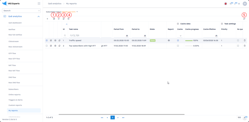249x122 pixels.
Task: Click the add new task plus icon
Action: click(47, 19)
